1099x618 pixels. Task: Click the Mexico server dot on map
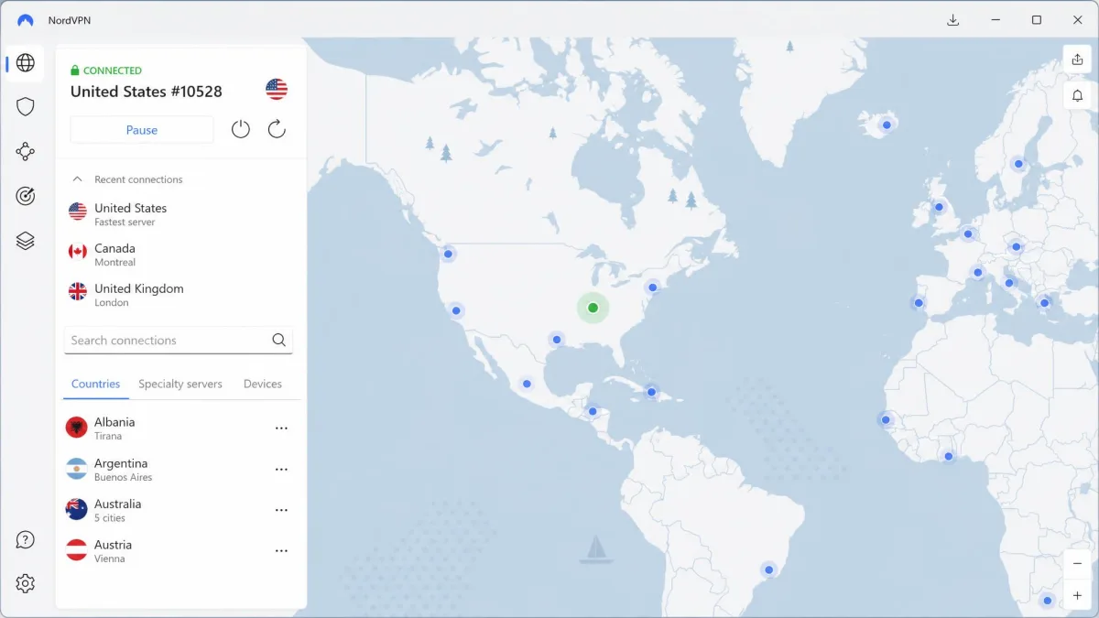(527, 384)
